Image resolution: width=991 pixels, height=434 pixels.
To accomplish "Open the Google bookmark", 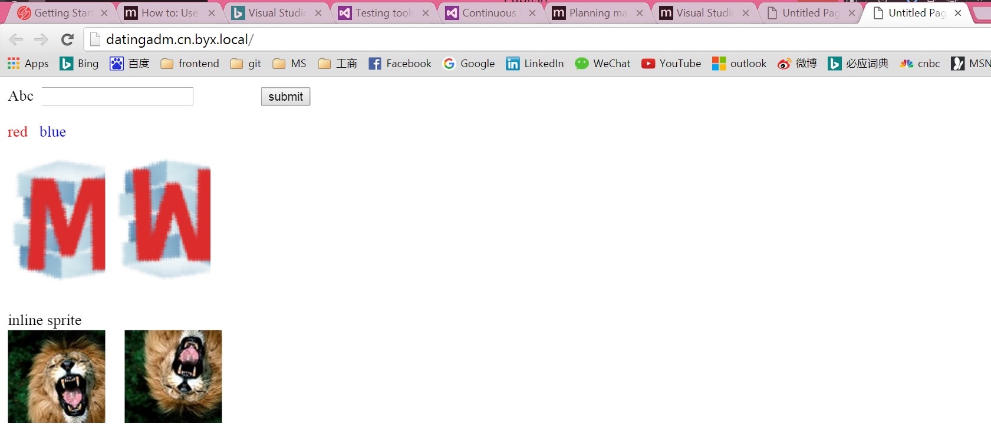I will pyautogui.click(x=469, y=64).
